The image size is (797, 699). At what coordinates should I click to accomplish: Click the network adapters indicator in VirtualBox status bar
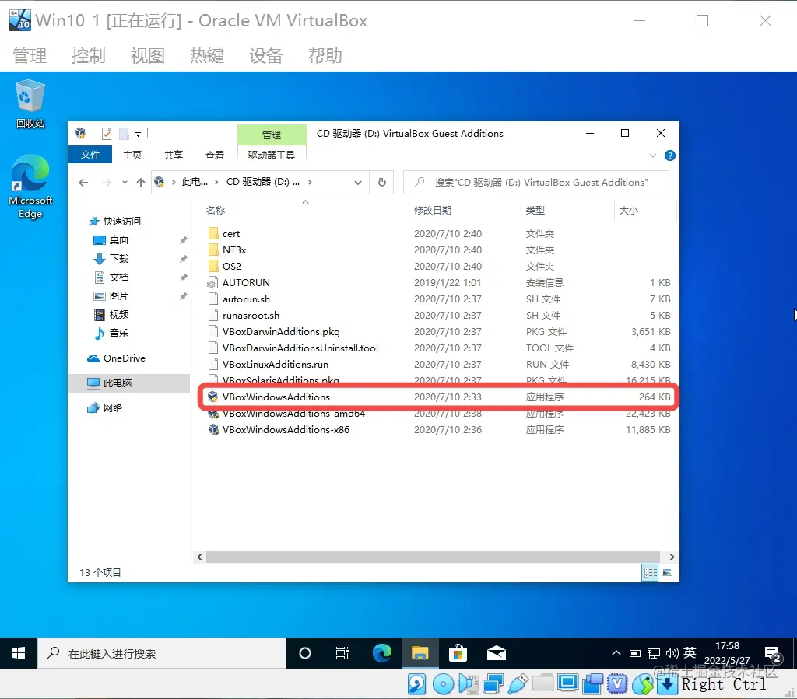[x=493, y=684]
